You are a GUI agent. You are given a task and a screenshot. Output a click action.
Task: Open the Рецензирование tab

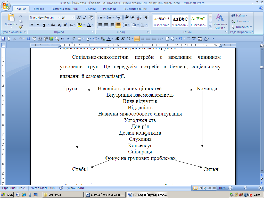(x=135, y=9)
